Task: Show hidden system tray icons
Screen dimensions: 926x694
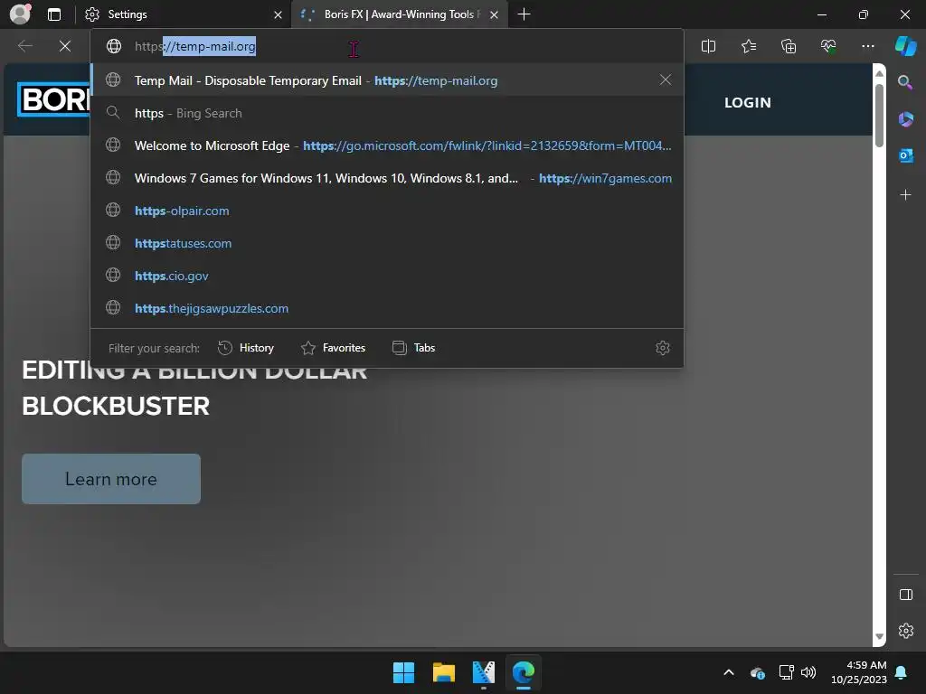Action: click(x=729, y=672)
